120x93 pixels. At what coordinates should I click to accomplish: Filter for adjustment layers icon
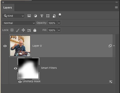(x=35, y=16)
